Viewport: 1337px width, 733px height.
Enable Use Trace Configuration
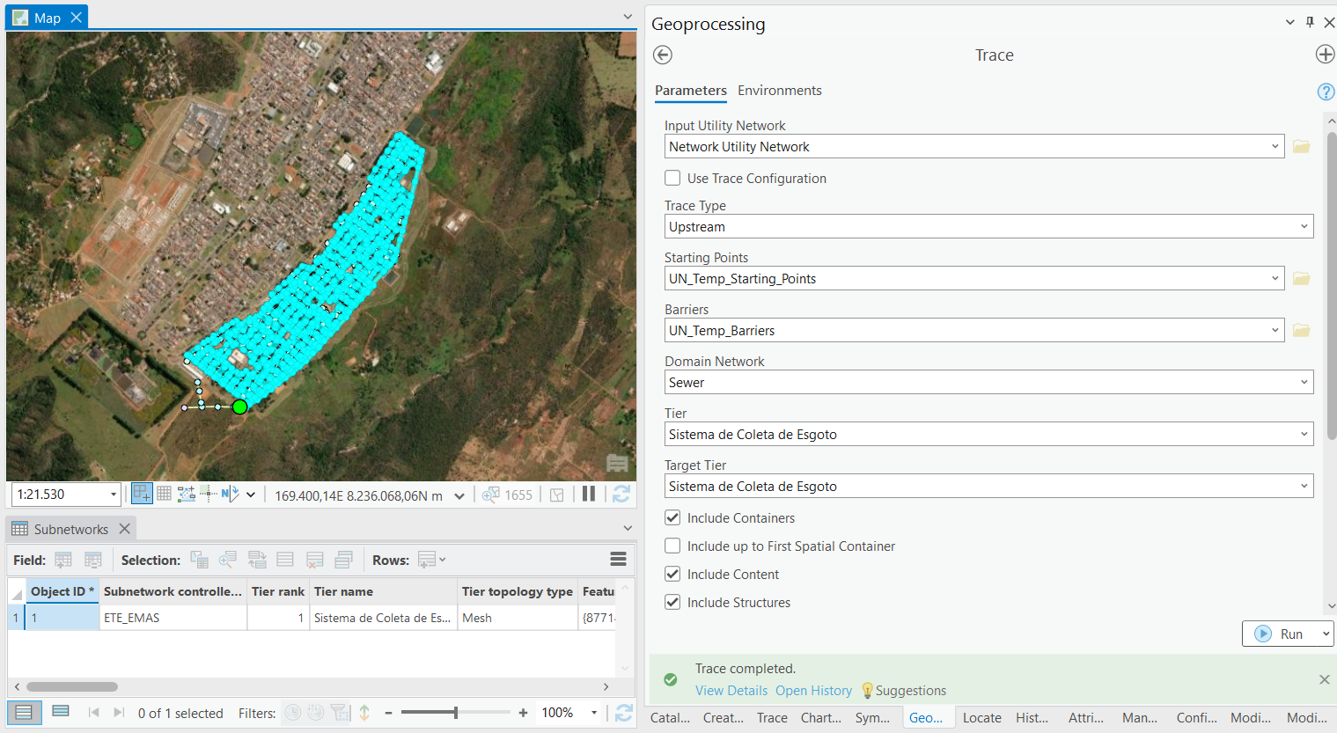point(672,178)
